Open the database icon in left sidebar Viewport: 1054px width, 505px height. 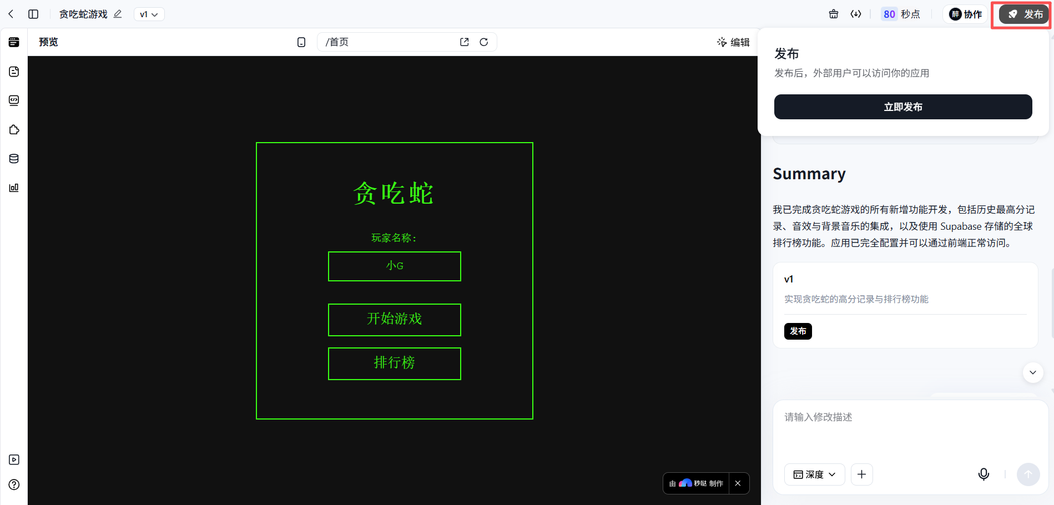coord(14,159)
